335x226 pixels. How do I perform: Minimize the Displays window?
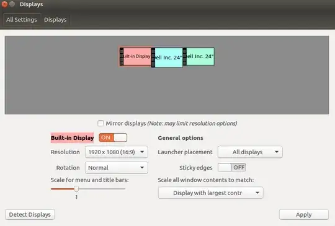click(12, 4)
